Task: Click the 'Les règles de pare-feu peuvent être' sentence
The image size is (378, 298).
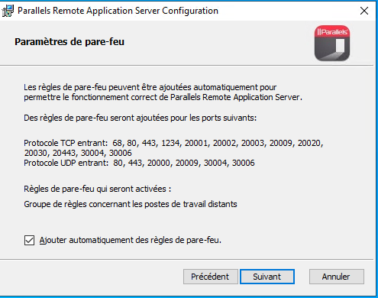Action: (x=150, y=87)
